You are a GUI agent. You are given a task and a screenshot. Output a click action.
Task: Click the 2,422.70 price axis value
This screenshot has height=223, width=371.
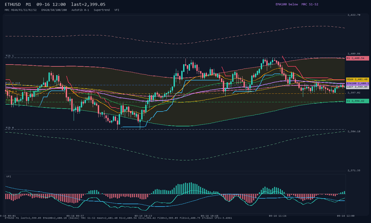[354, 15]
